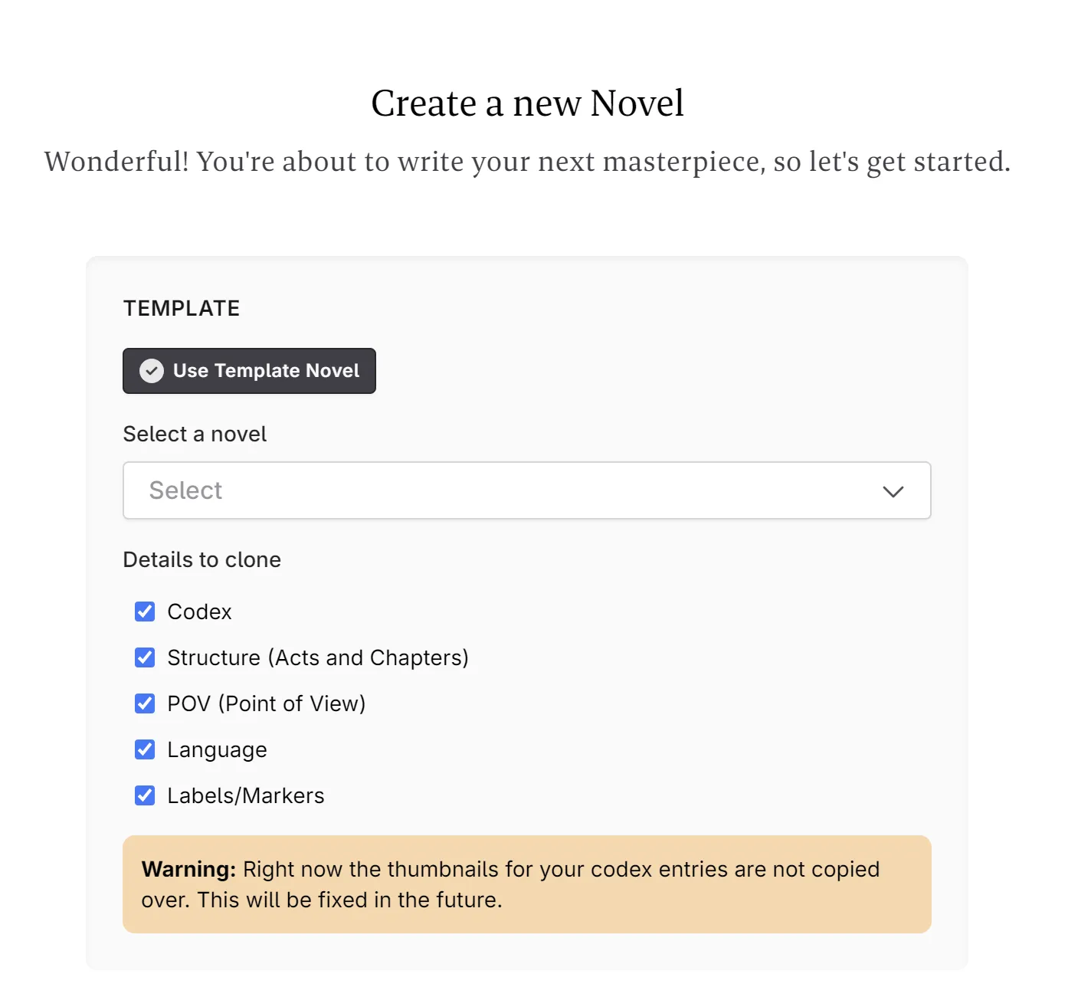Click the Select a novel label
The image size is (1091, 987).
point(195,434)
